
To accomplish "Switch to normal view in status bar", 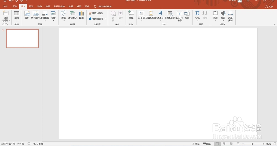I will (217, 144).
